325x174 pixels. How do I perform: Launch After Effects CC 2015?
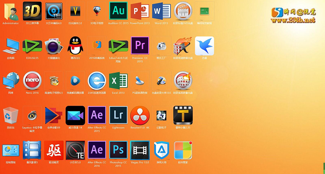(97, 115)
